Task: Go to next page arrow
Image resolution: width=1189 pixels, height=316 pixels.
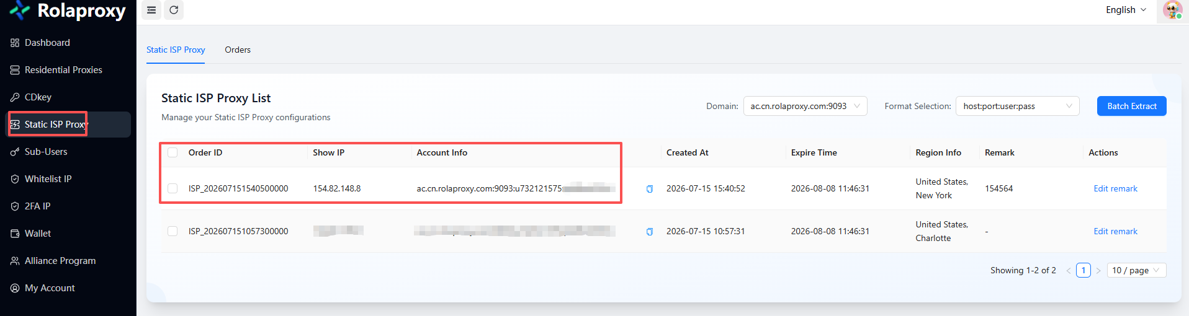Action: (x=1098, y=271)
